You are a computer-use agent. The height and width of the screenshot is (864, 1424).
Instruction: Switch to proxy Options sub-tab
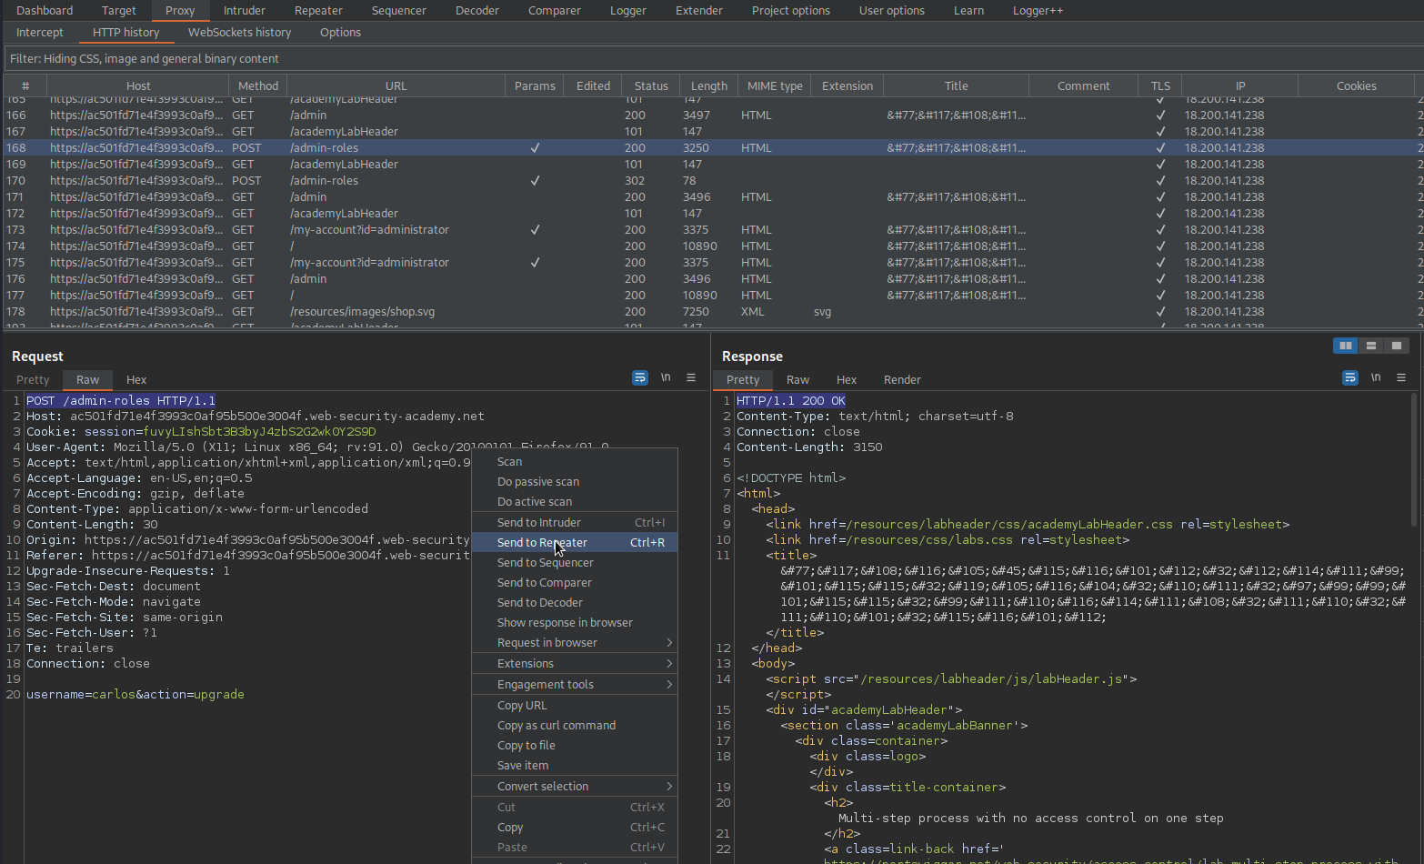pyautogui.click(x=340, y=33)
